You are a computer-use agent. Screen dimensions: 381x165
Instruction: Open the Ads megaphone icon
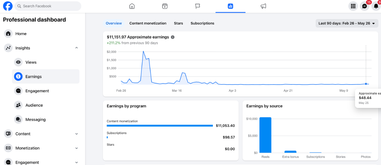(x=263, y=6)
